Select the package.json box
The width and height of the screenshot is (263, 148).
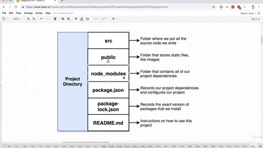108,90
